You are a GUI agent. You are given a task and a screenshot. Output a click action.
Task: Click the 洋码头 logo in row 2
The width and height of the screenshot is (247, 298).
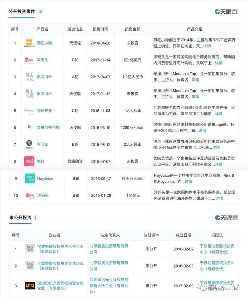point(29,60)
